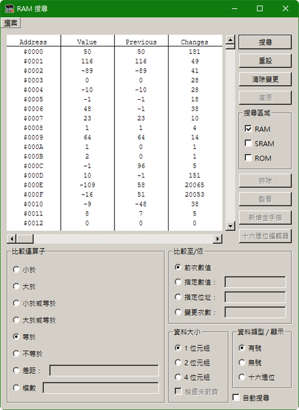Click the Address column header
Viewport: 299px width, 410px height.
pos(33,42)
